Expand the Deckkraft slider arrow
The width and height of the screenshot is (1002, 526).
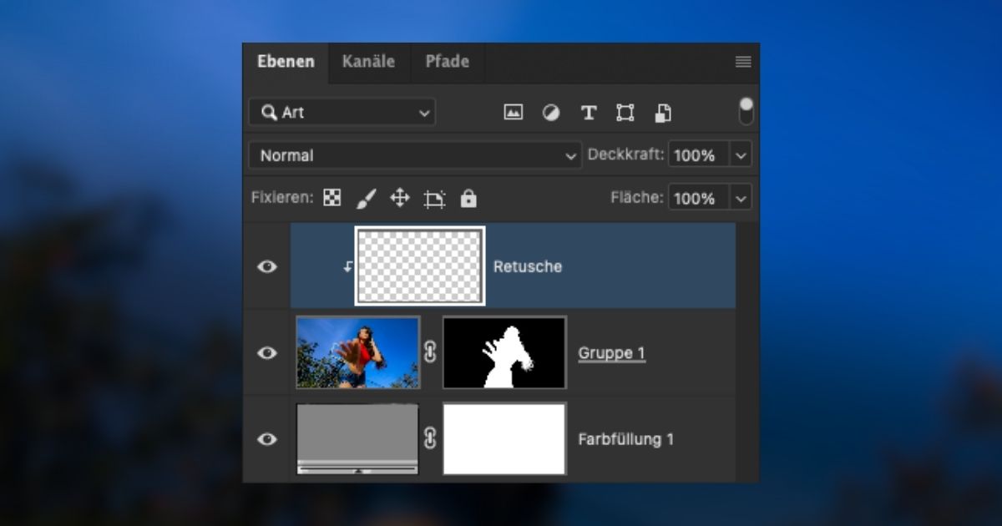(741, 155)
